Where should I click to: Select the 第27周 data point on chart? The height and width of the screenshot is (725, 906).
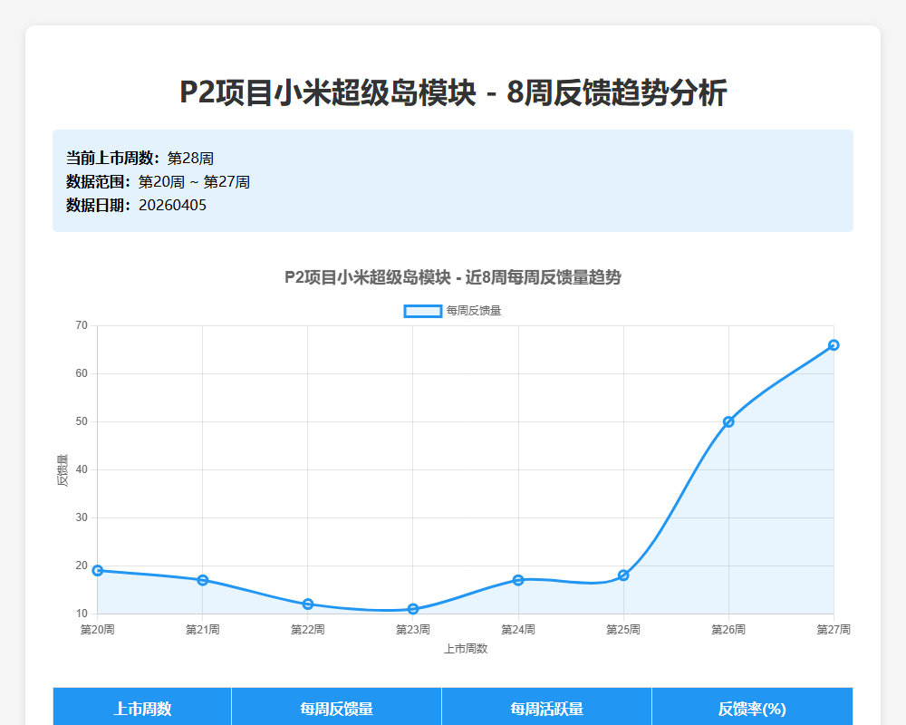point(834,345)
